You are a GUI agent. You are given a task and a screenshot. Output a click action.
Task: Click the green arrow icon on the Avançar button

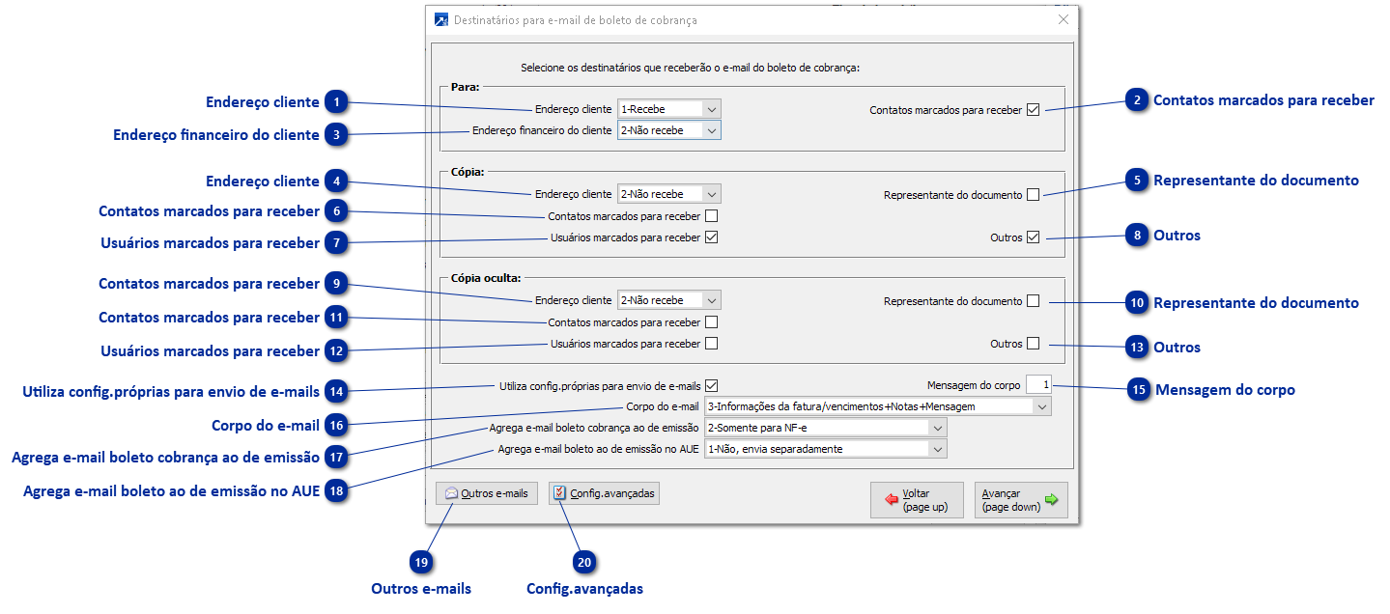1051,499
